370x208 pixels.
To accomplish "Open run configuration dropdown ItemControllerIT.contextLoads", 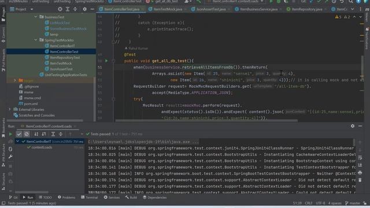I will (235, 1).
